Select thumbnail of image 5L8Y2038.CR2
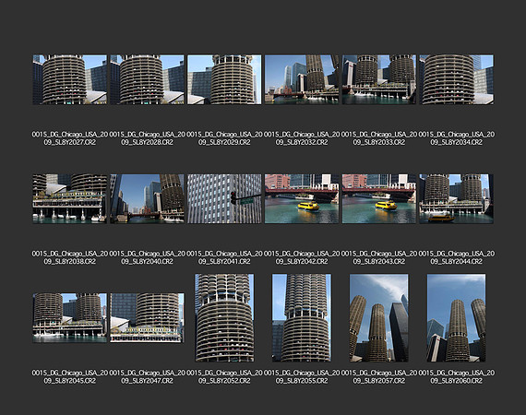 pyautogui.click(x=70, y=198)
